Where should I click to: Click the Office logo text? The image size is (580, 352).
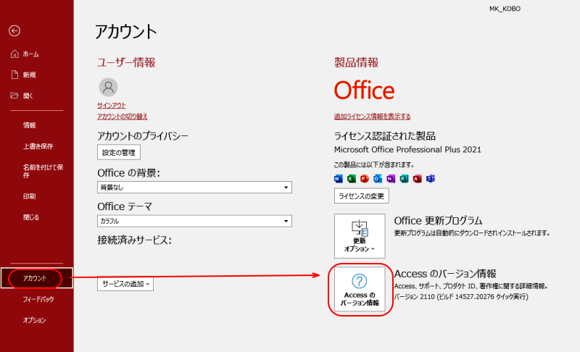[x=365, y=91]
